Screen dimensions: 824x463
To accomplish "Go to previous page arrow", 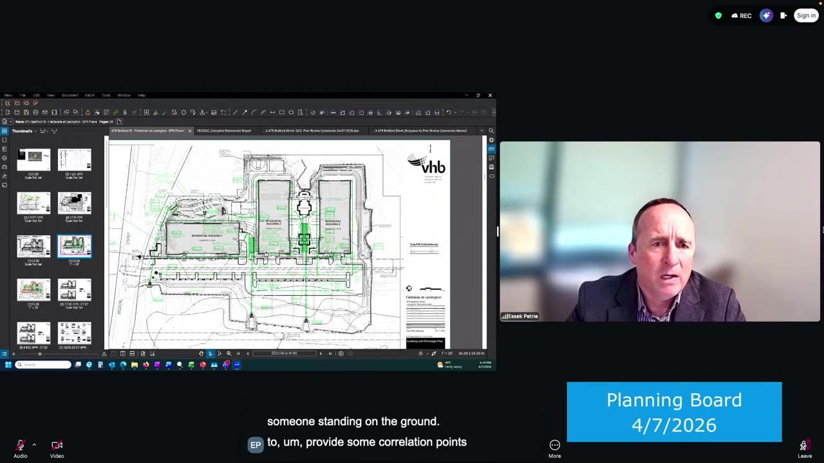I will point(248,354).
